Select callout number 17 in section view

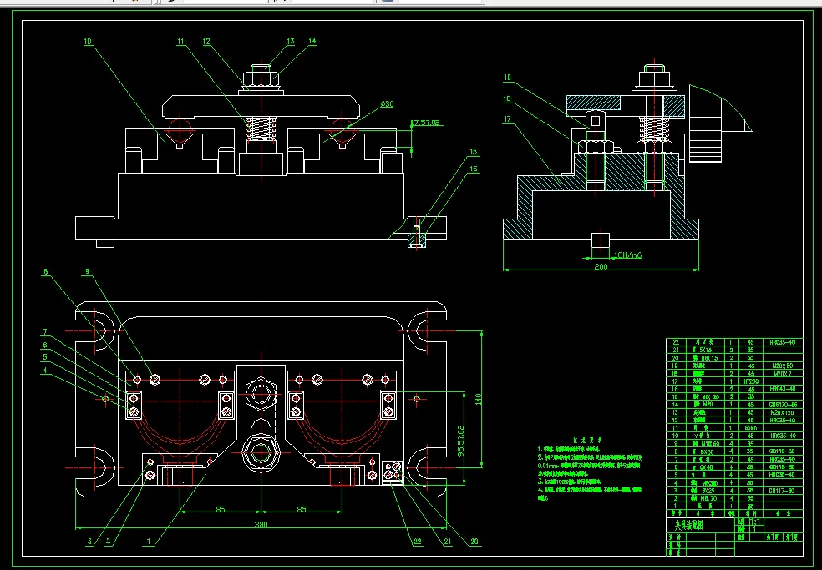(x=507, y=119)
